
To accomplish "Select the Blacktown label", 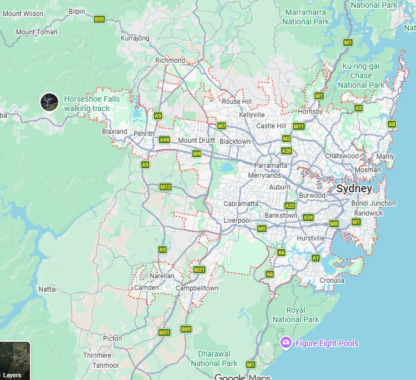I will pyautogui.click(x=235, y=142).
